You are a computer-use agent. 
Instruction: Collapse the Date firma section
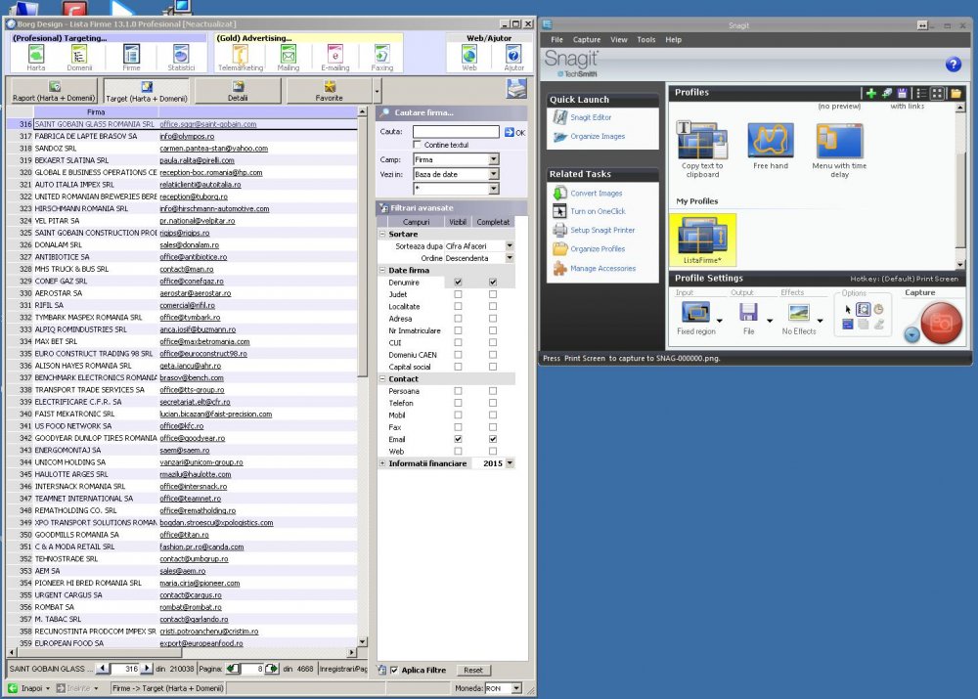tap(382, 270)
